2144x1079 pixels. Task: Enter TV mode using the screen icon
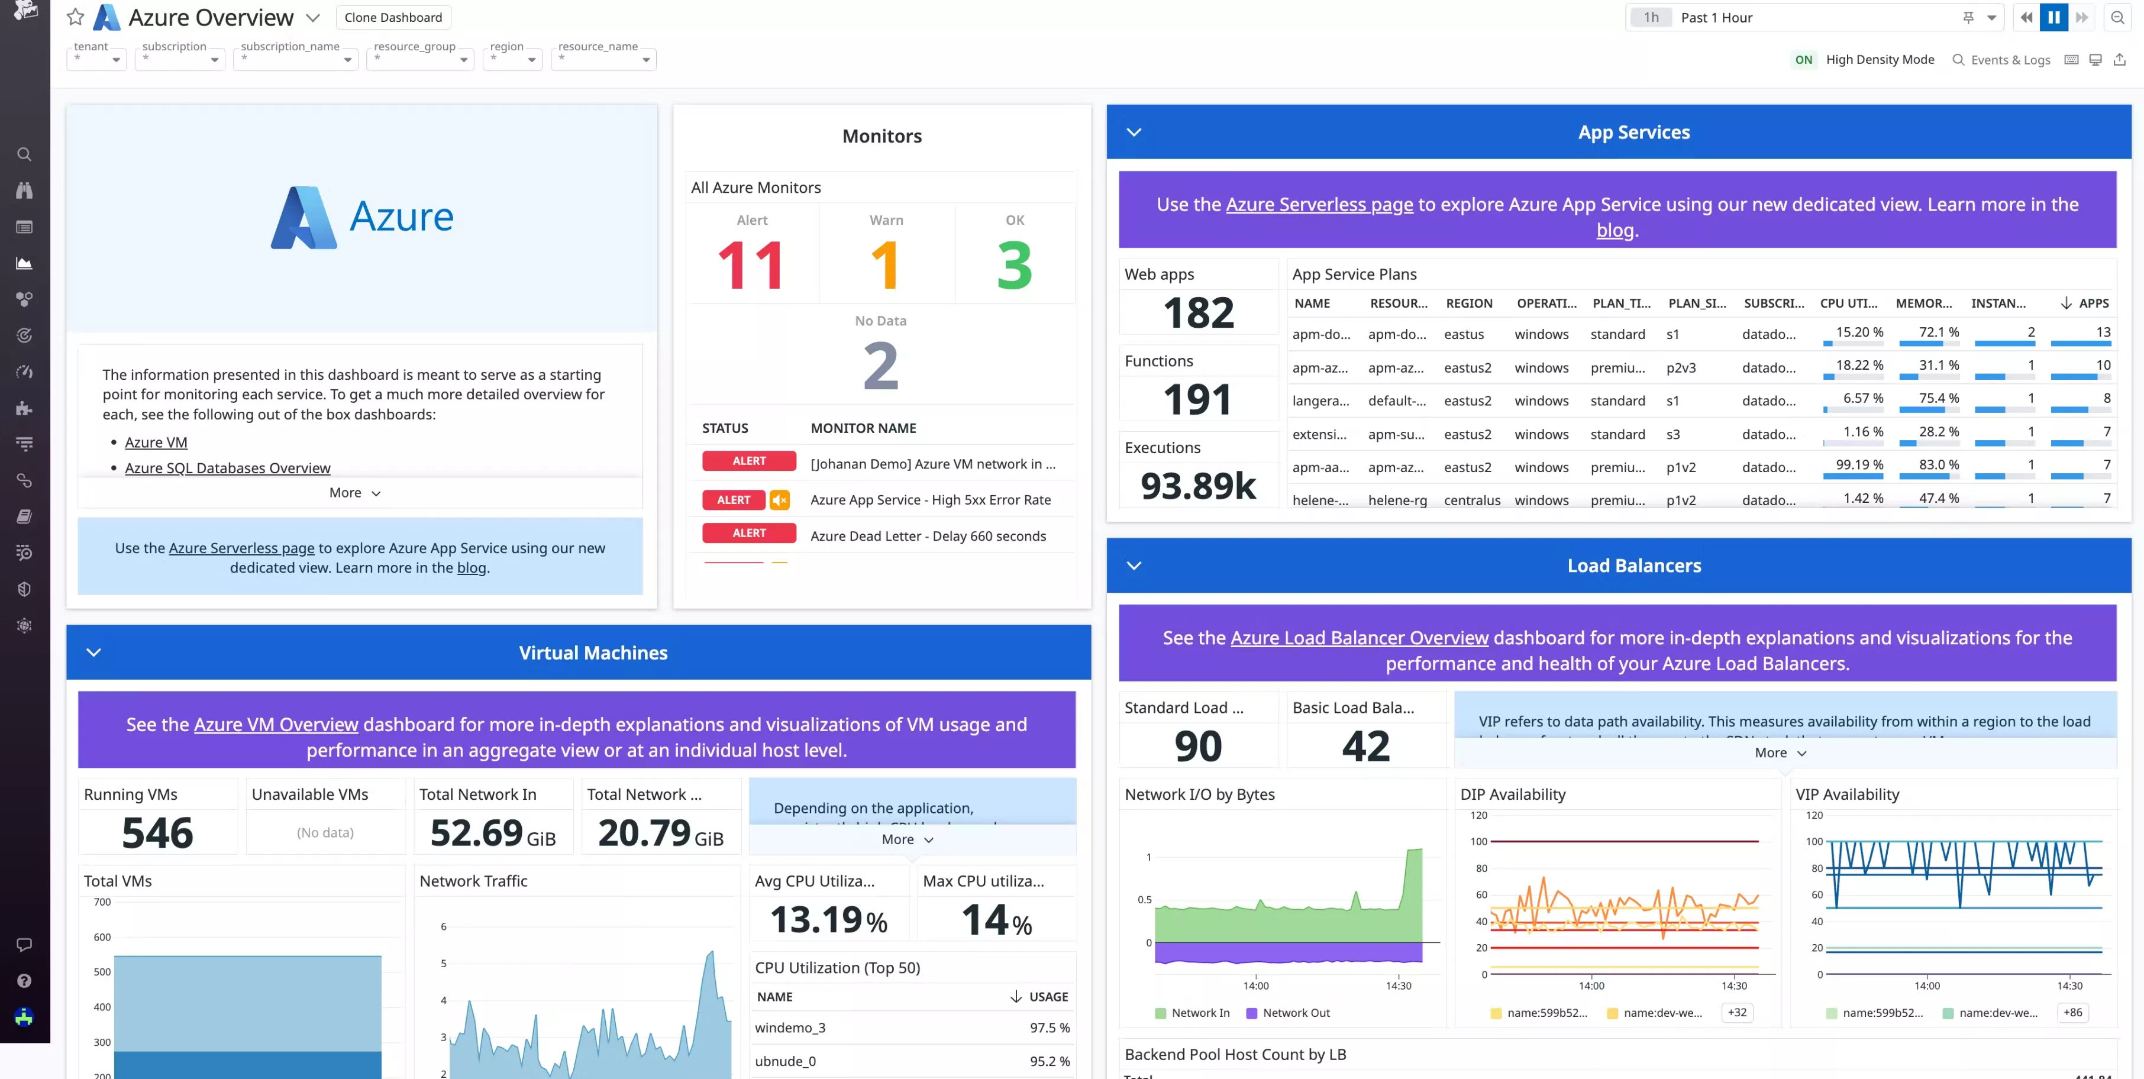pyautogui.click(x=2095, y=59)
